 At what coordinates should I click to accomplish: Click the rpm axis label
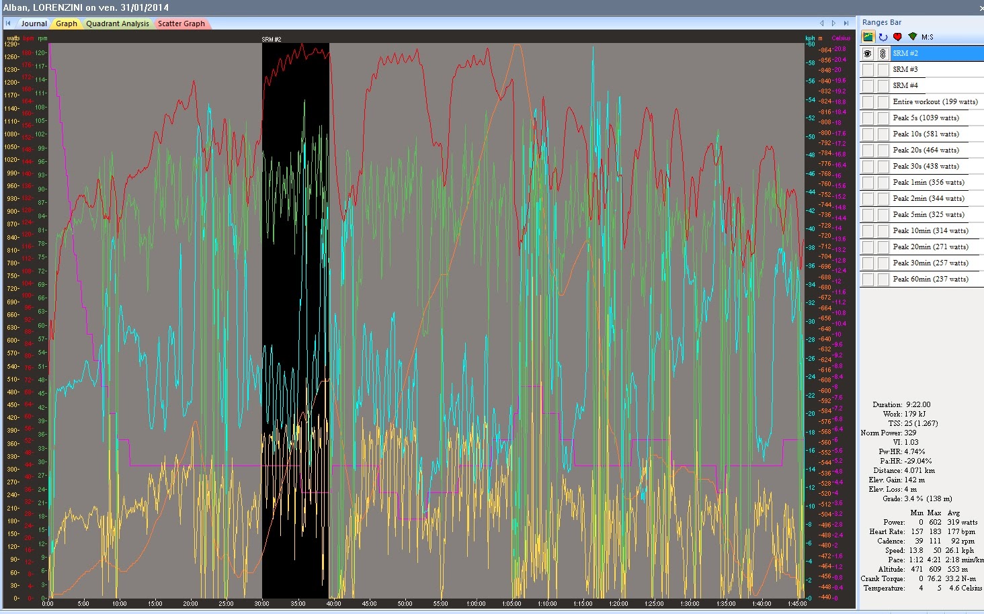pyautogui.click(x=42, y=38)
